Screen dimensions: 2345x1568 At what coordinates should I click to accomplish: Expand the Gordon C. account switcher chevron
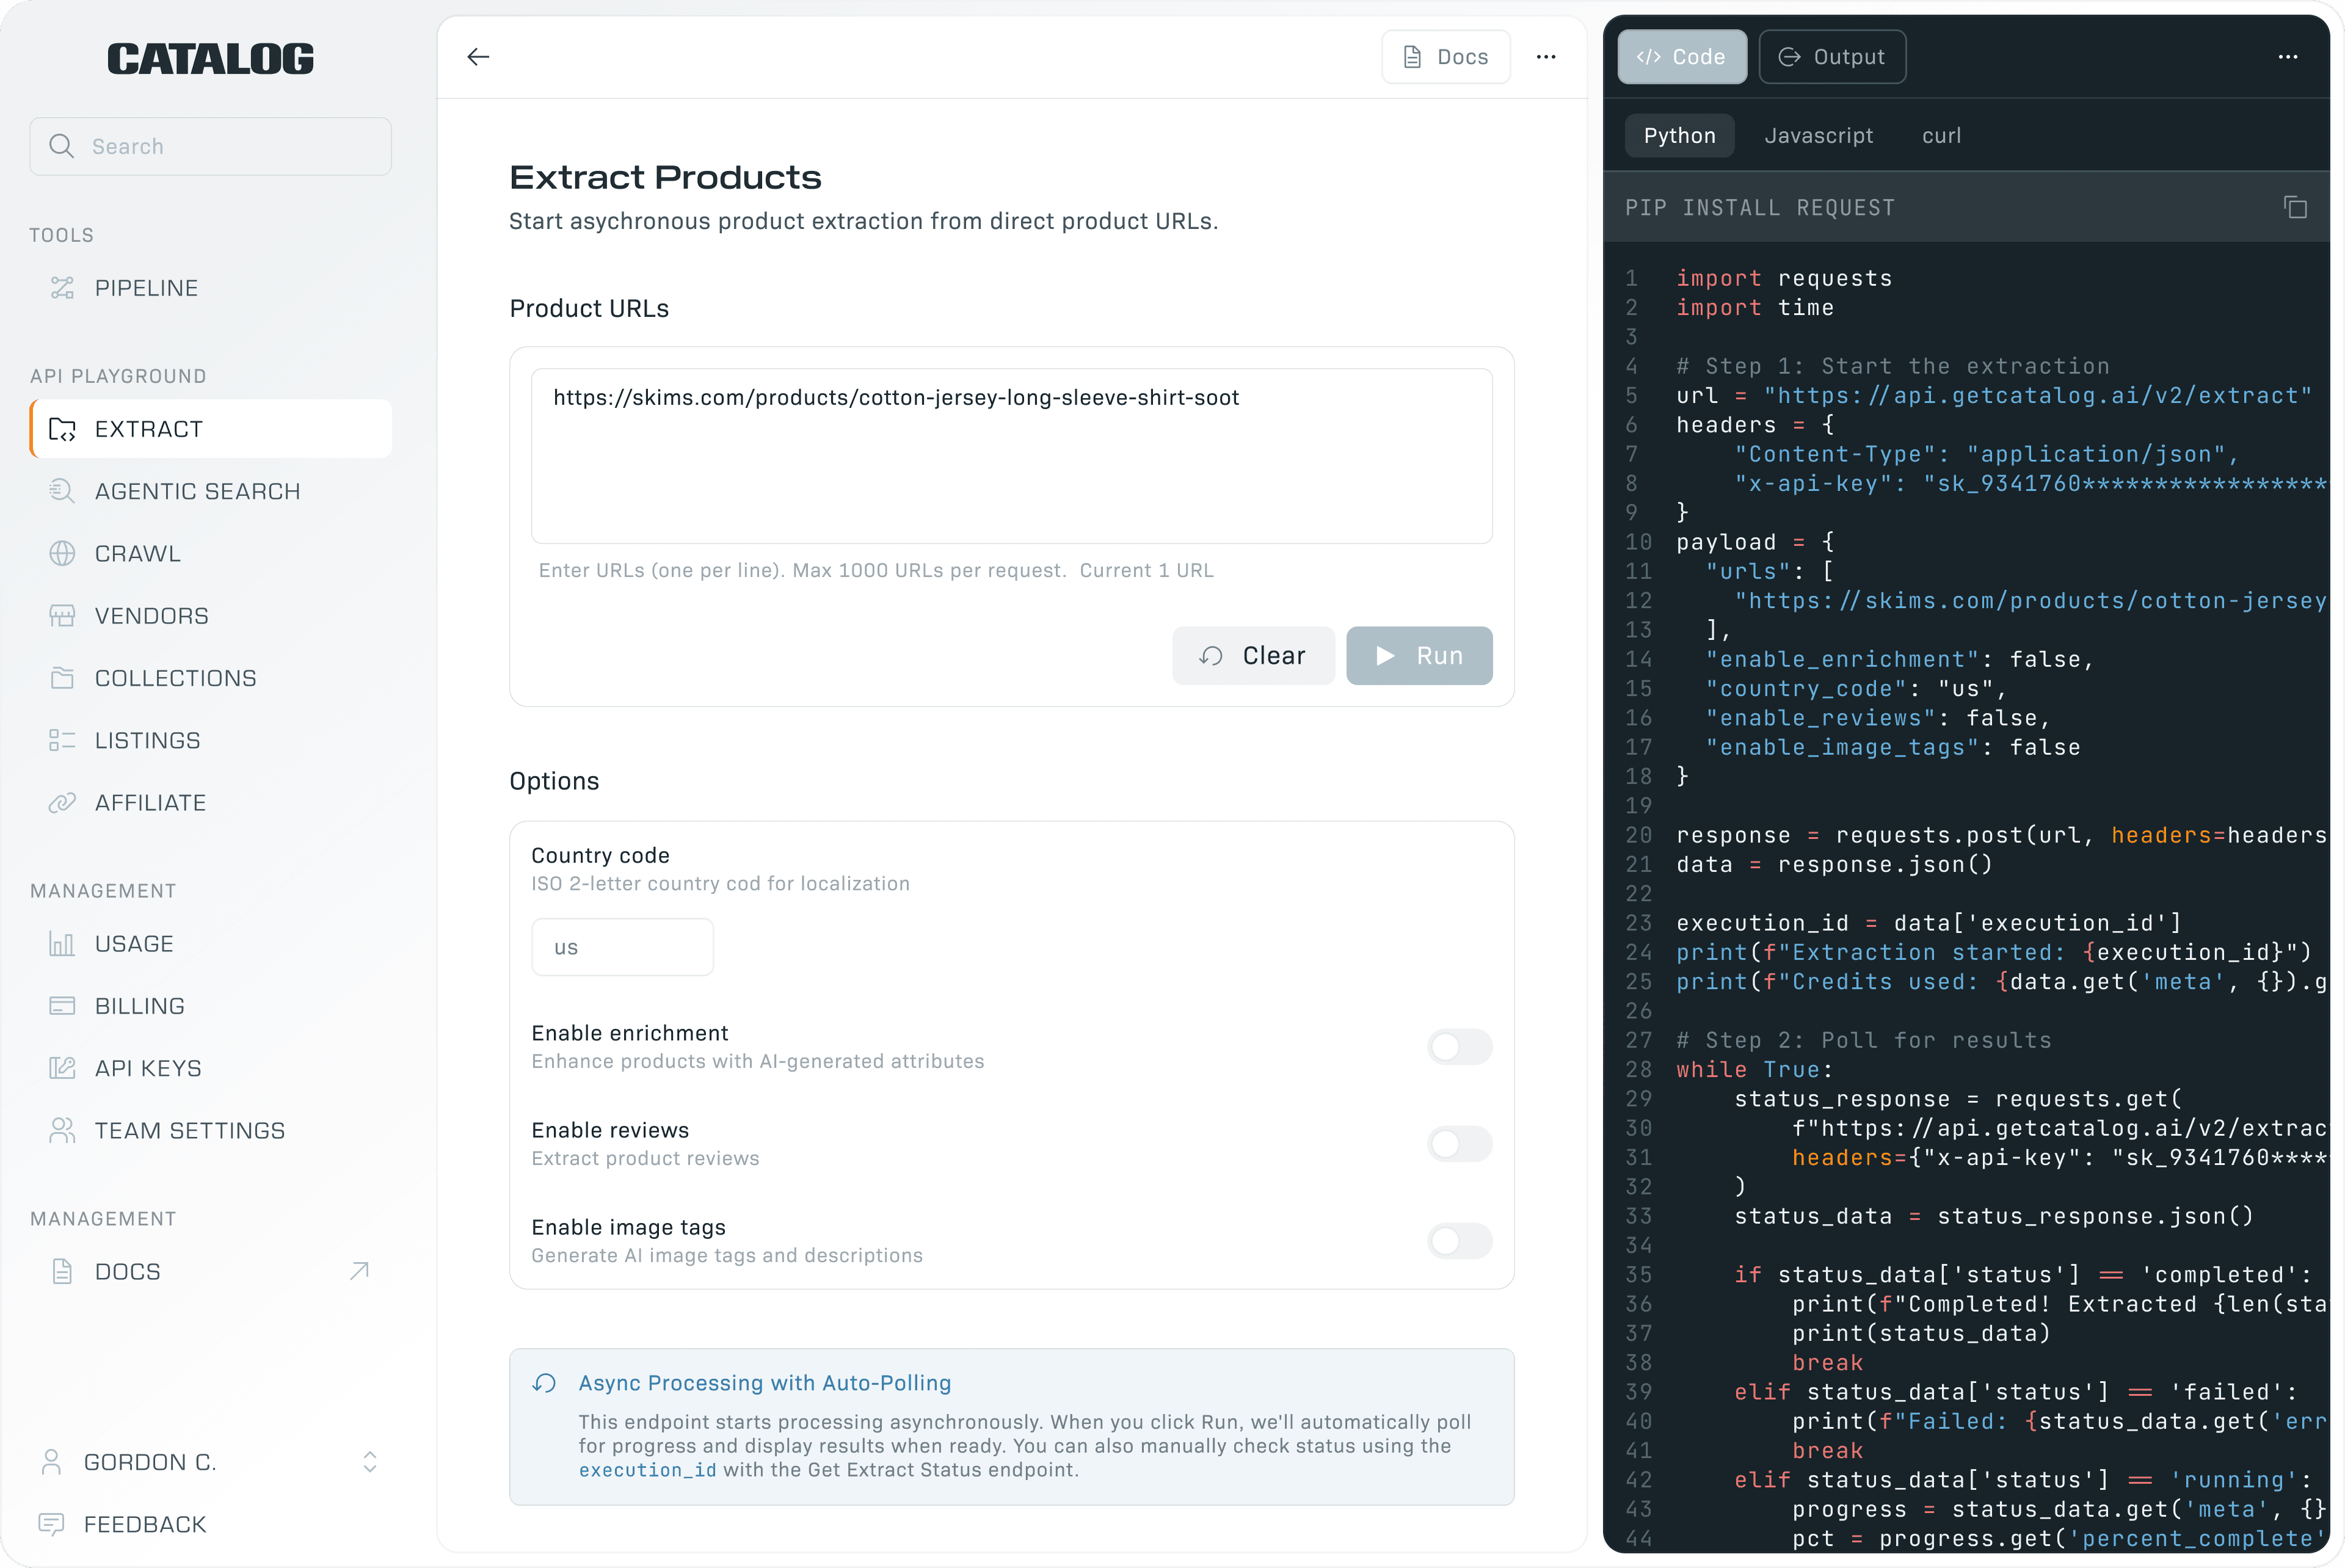tap(370, 1462)
